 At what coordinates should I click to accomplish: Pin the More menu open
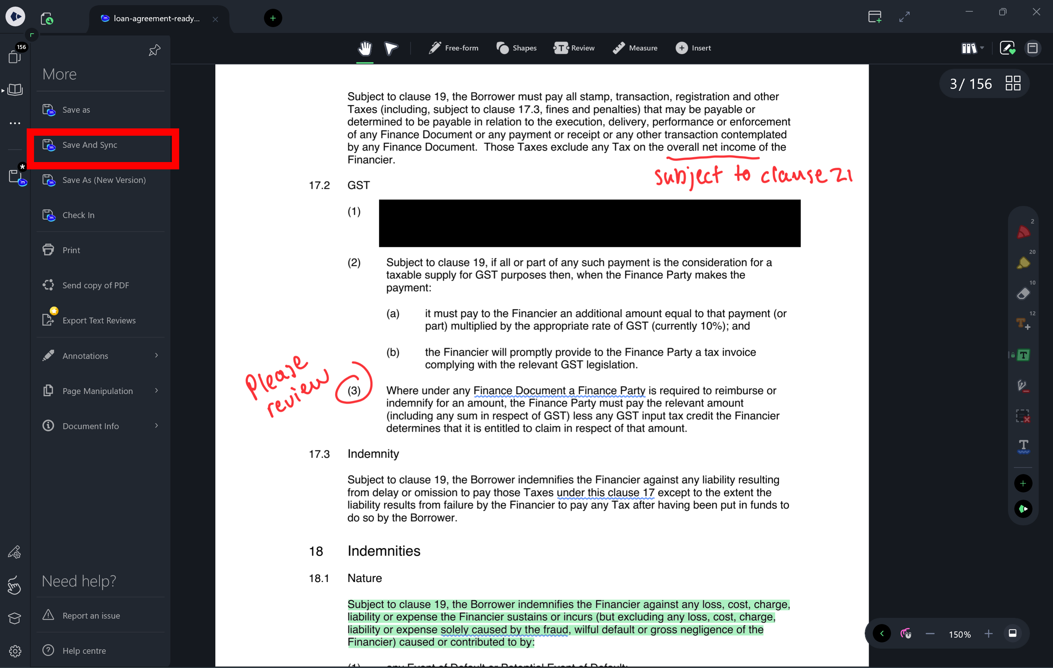tap(154, 50)
